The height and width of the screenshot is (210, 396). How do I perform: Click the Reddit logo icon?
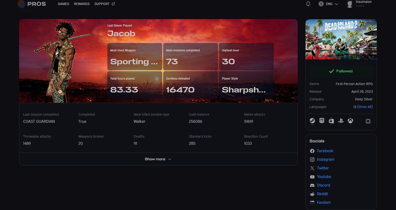(x=312, y=194)
